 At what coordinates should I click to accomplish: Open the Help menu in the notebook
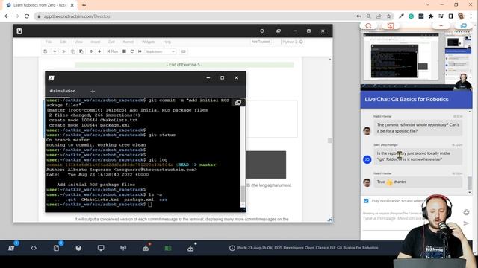167,42
